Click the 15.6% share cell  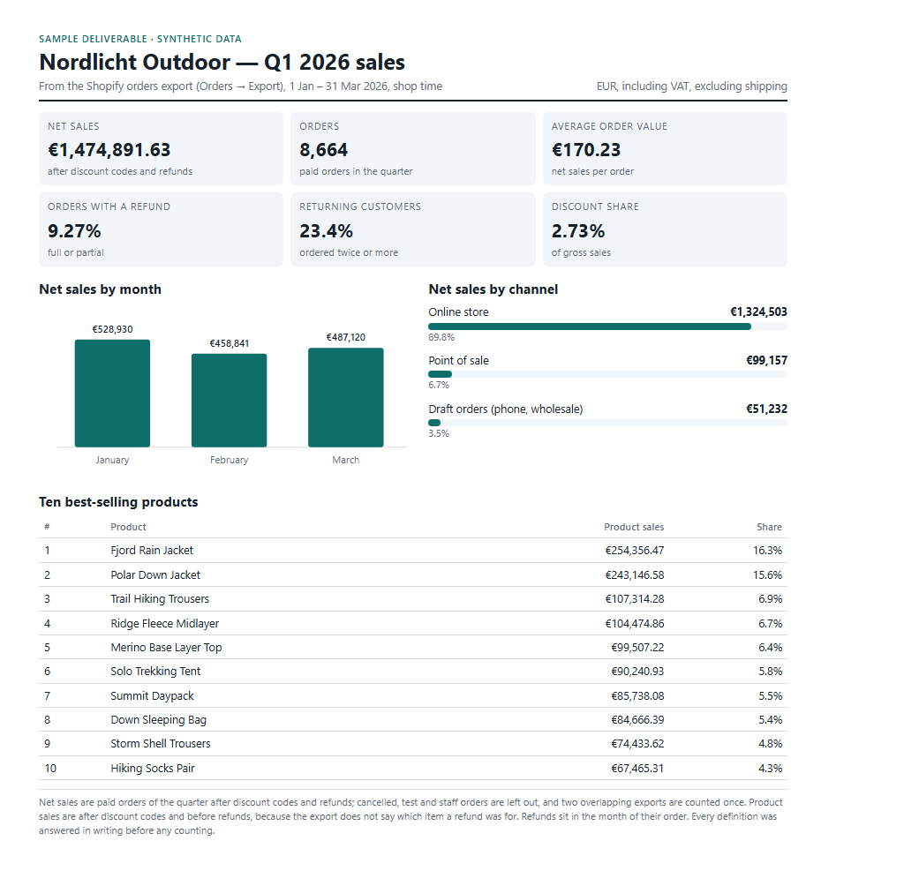click(x=767, y=575)
